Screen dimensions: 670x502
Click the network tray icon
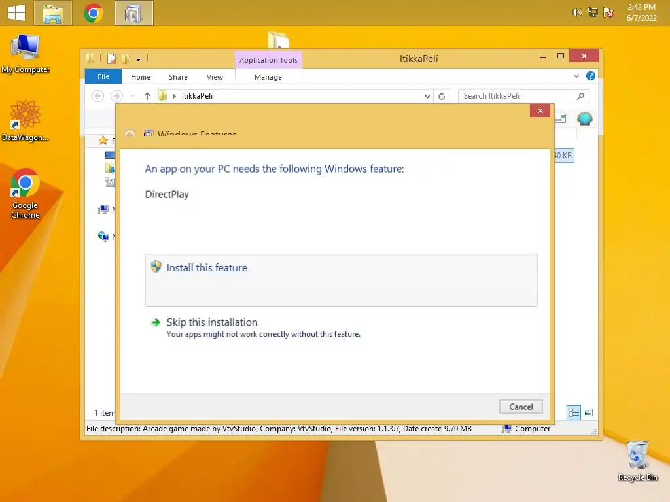(593, 12)
